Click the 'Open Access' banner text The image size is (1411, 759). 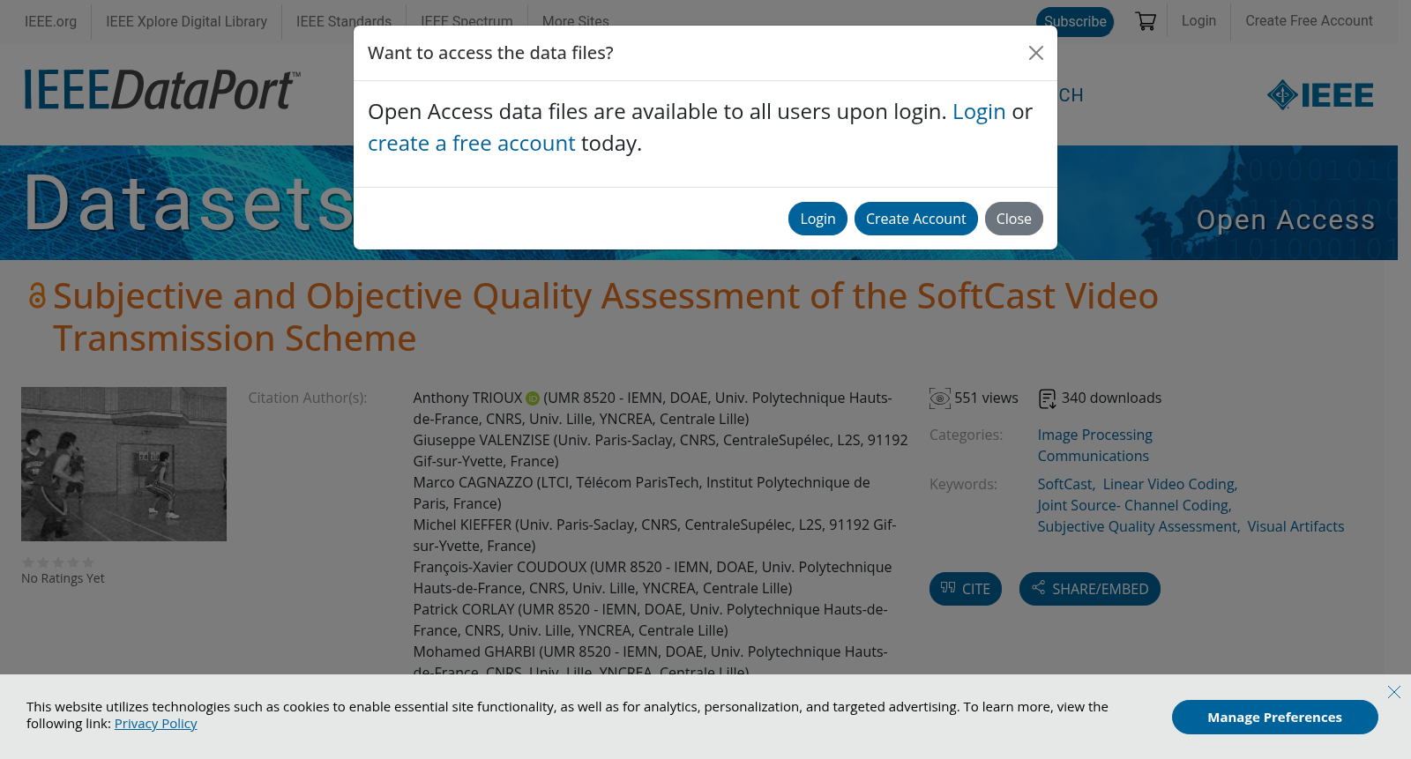tap(1285, 220)
